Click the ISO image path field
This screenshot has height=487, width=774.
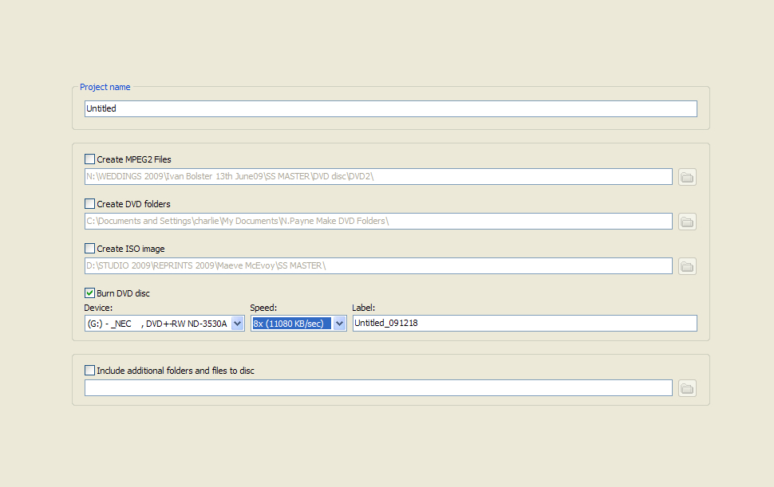378,265
